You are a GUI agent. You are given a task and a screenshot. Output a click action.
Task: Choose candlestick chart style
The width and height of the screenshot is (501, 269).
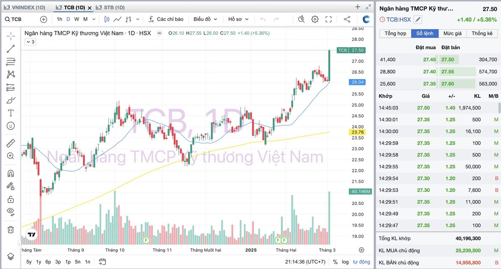point(107,19)
